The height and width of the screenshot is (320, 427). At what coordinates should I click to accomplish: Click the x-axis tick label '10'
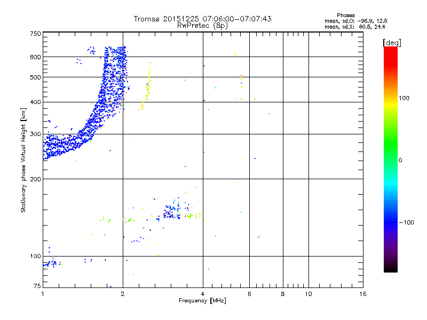[x=309, y=294]
